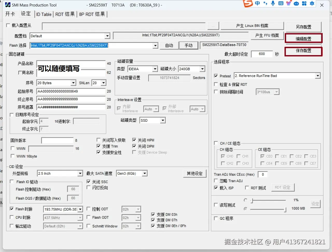Click 保存配置 button
This screenshot has width=332, height=252.
pos(303,51)
